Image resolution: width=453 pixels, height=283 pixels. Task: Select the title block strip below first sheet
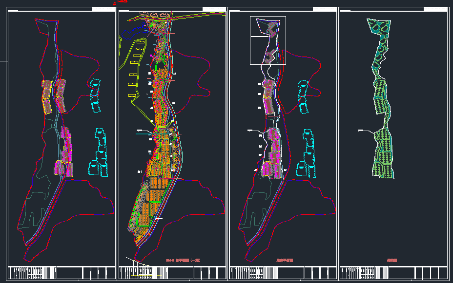[x=62, y=273]
